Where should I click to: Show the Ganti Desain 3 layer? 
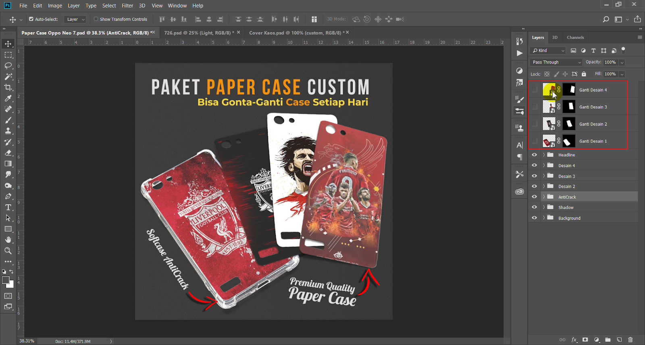pos(535,107)
